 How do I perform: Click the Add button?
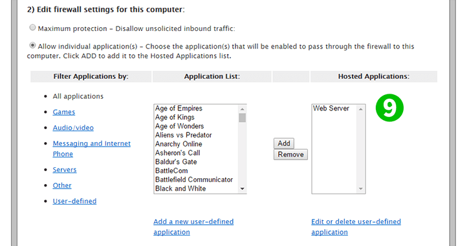284,143
